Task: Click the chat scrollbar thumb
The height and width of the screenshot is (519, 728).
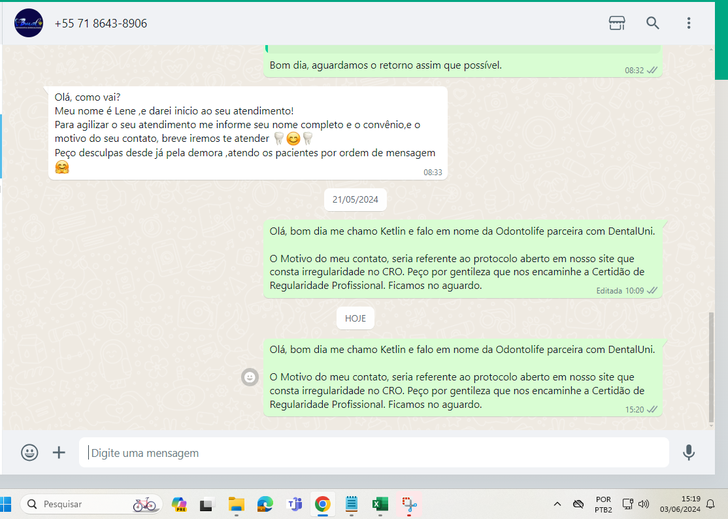Action: 711,367
